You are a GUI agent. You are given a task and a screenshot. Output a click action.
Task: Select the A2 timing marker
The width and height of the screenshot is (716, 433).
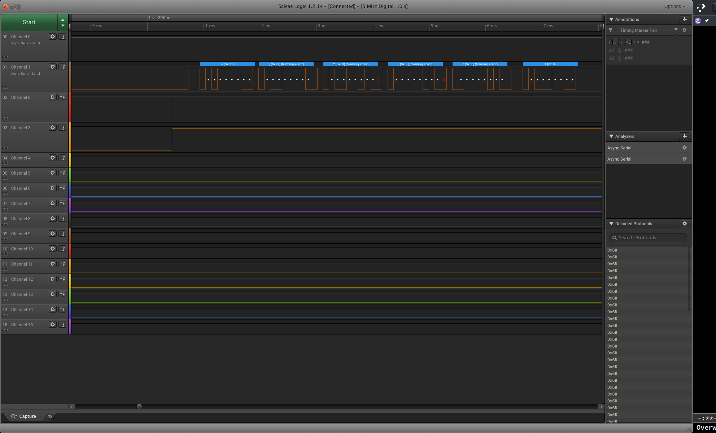pyautogui.click(x=628, y=42)
